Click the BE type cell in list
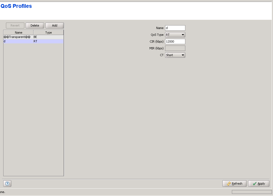The width and height of the screenshot is (273, 196). pyautogui.click(x=48, y=37)
